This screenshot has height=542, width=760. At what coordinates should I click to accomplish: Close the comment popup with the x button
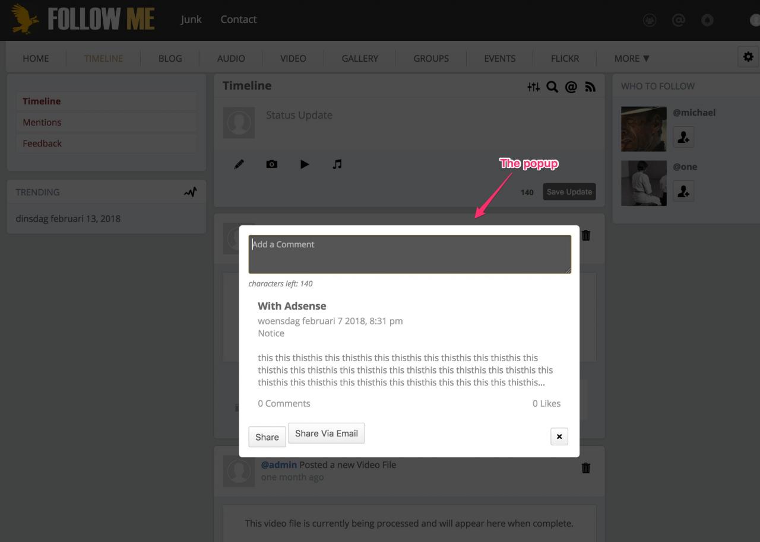click(x=559, y=436)
